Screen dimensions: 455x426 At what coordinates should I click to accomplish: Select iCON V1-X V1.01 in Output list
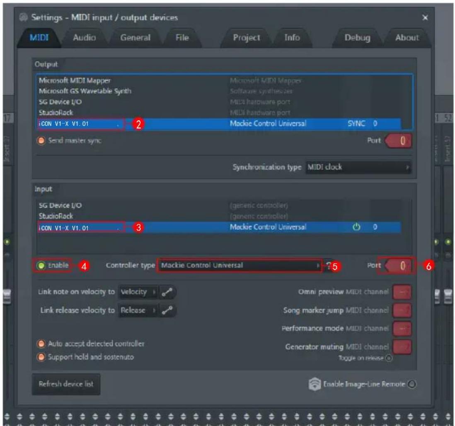point(220,124)
